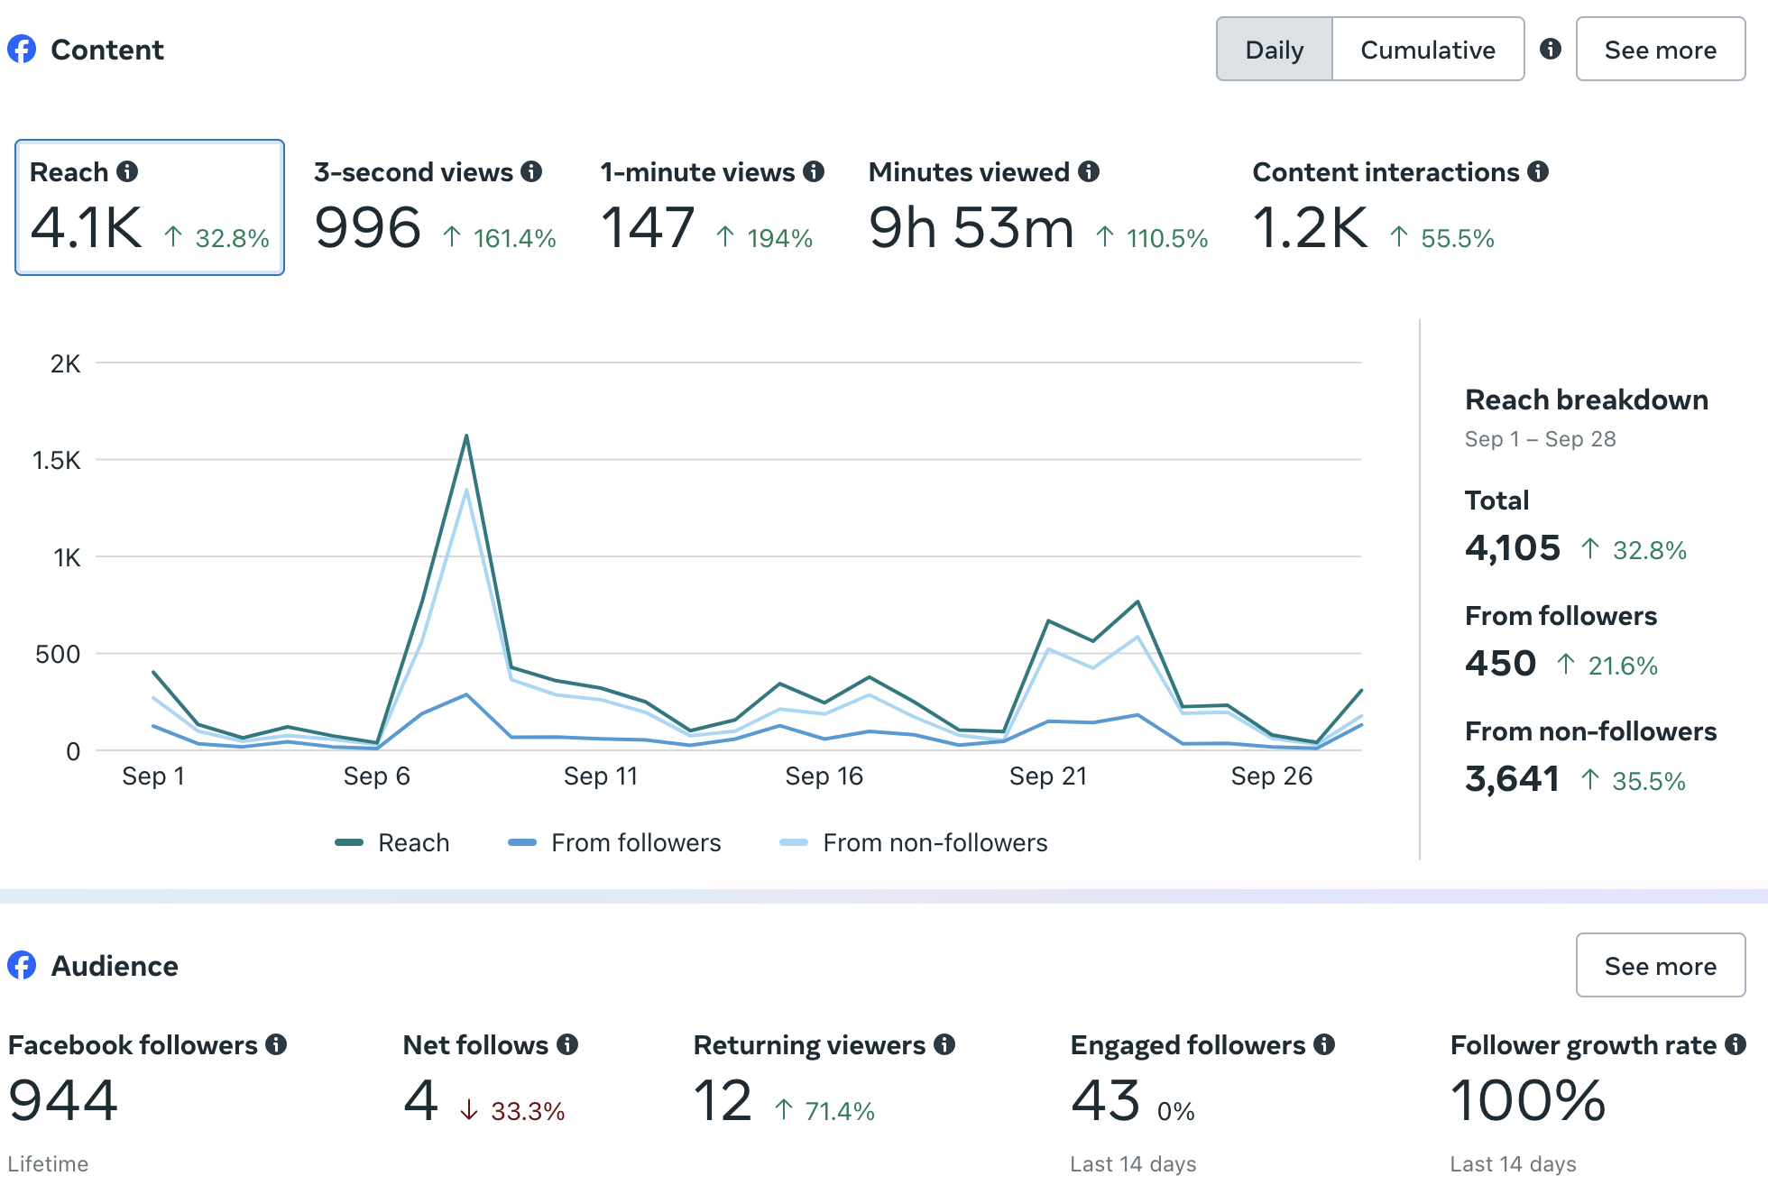Click the Facebook logo beside Content heading
The height and width of the screenshot is (1185, 1768).
(22, 49)
